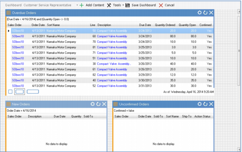Viewport: 242px width, 152px height.
Task: Sort by Quantity Open column header
Action: click(x=187, y=25)
